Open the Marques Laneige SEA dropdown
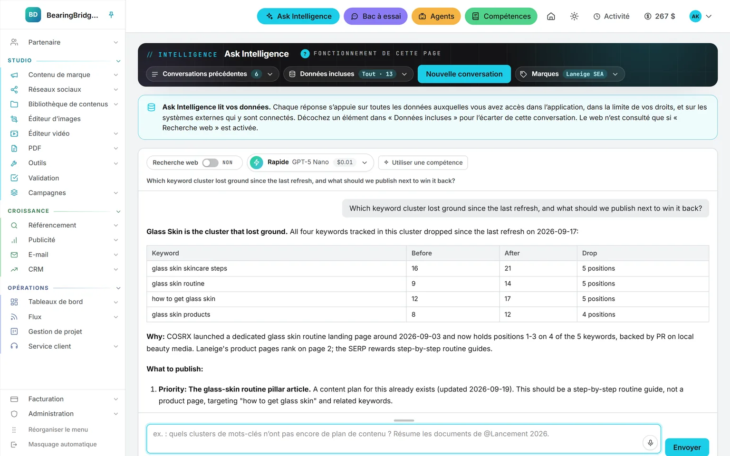Image resolution: width=730 pixels, height=456 pixels. (570, 74)
